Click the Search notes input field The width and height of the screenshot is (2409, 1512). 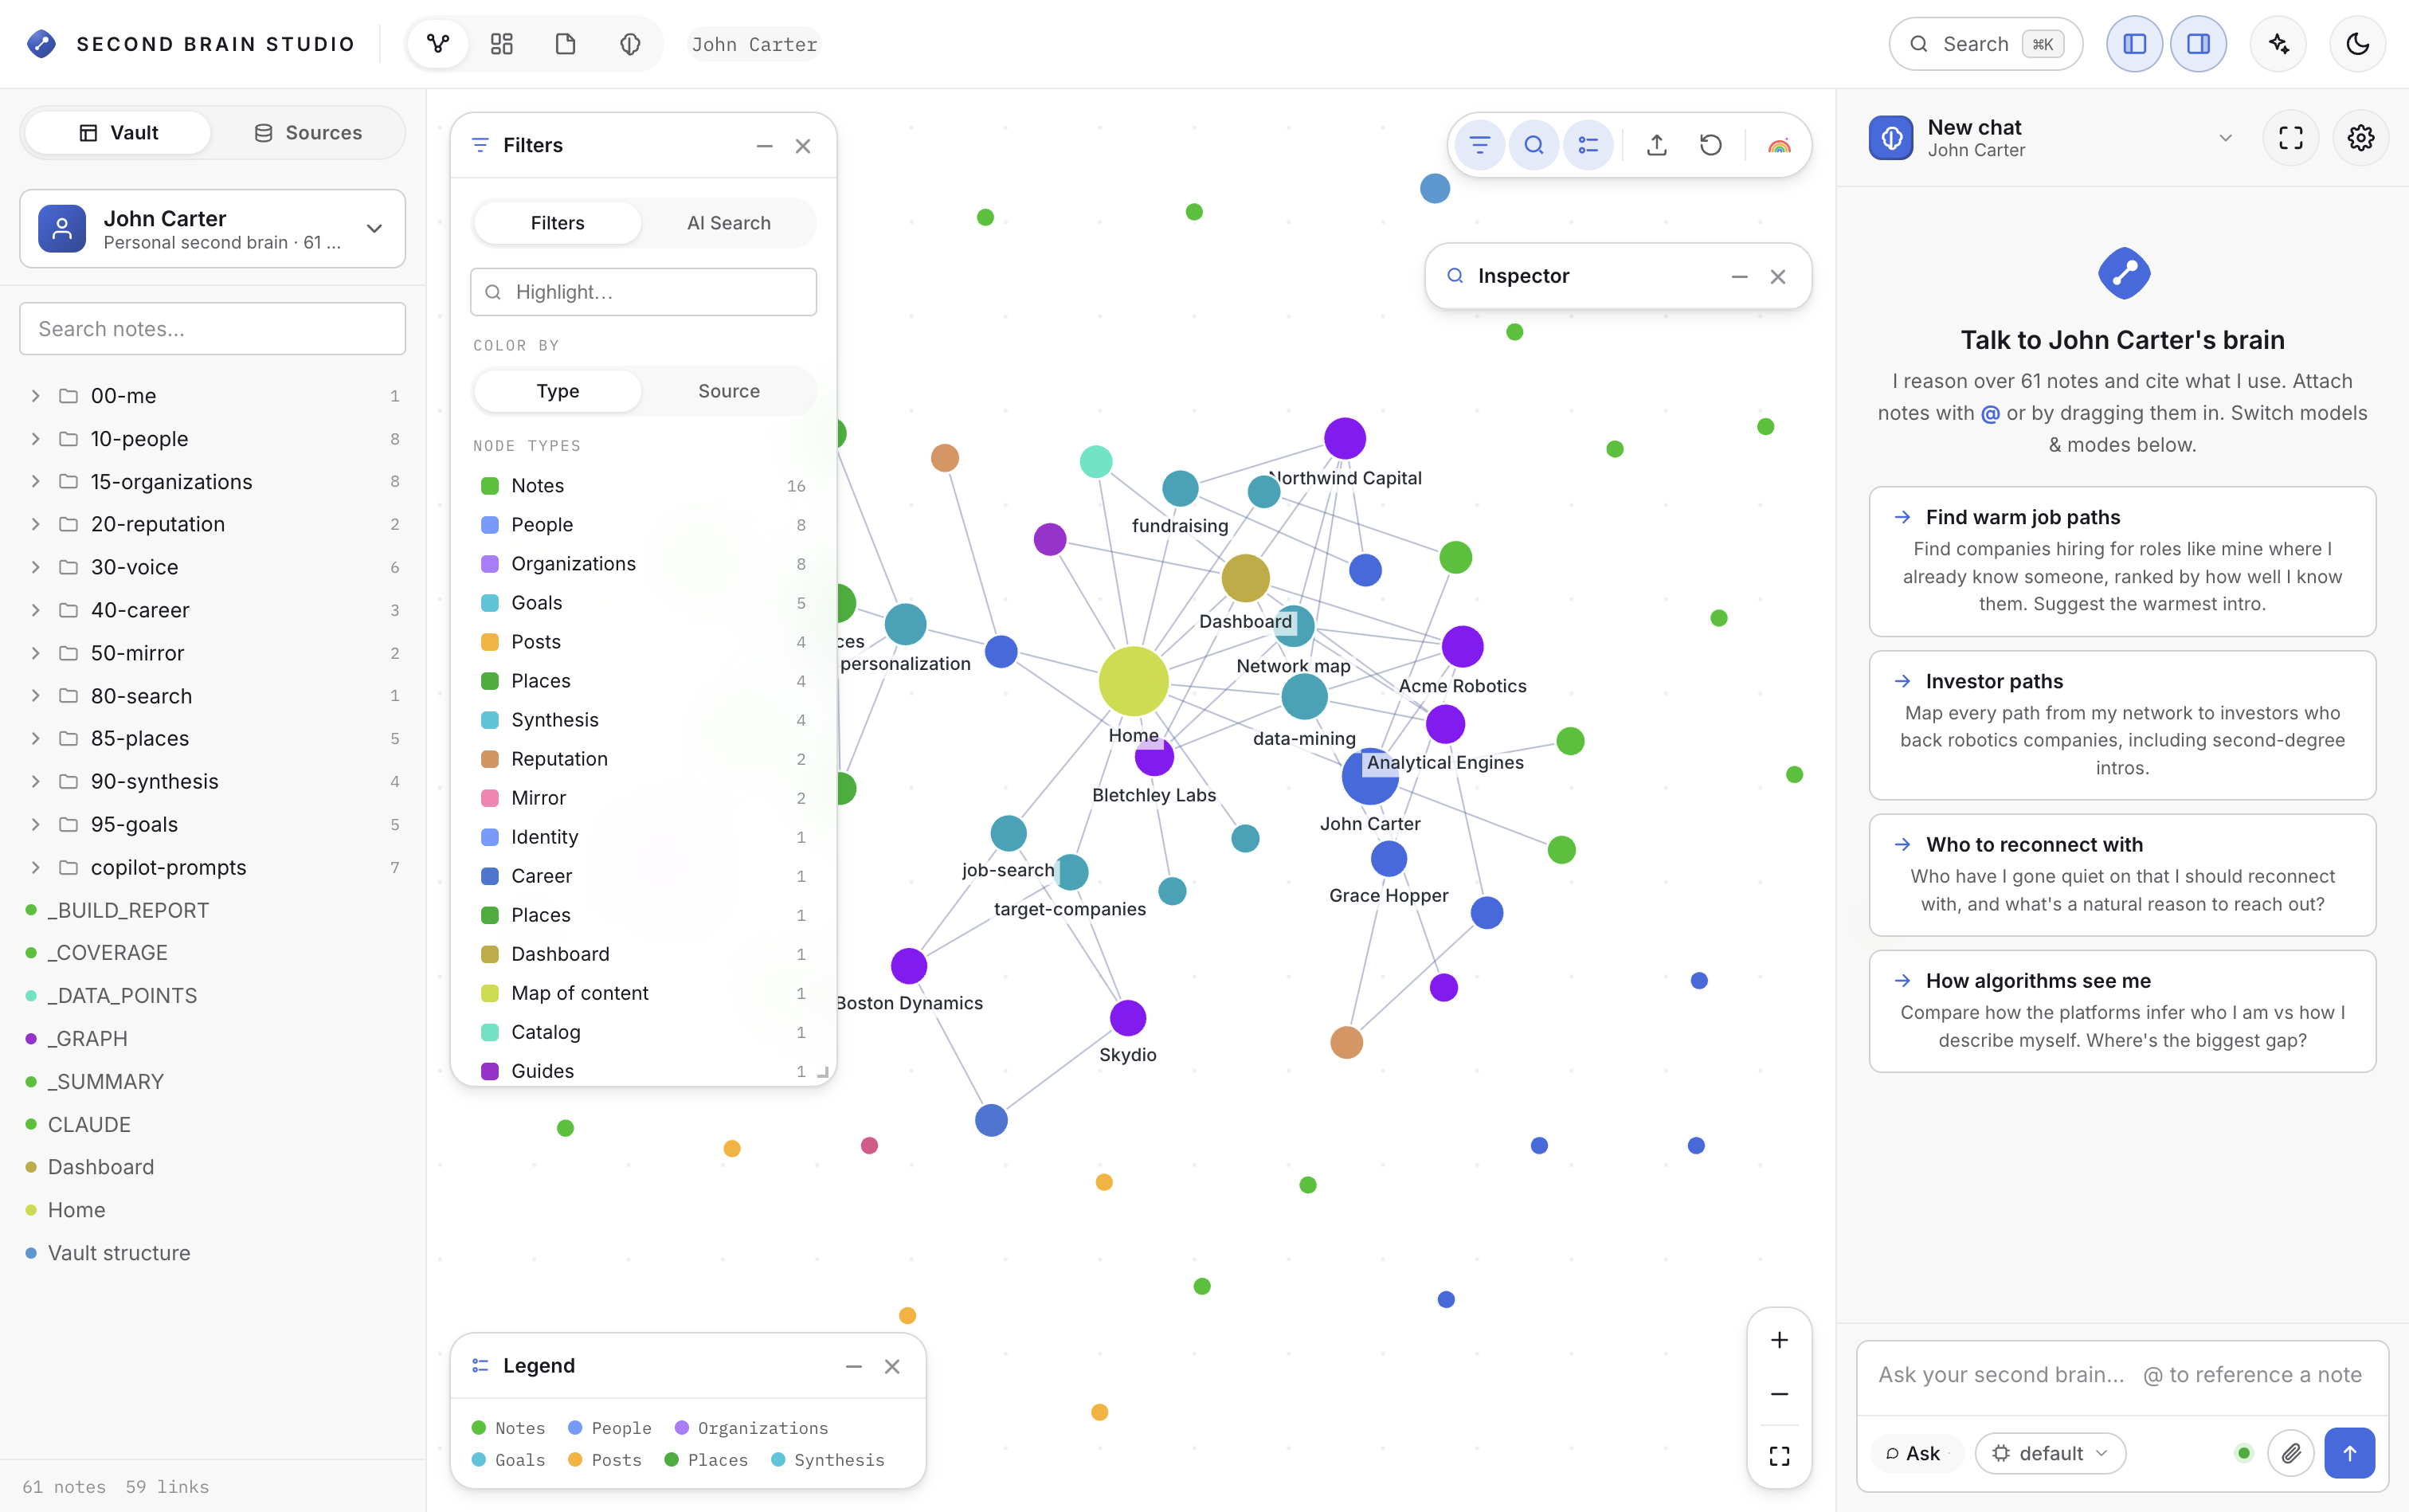point(212,329)
